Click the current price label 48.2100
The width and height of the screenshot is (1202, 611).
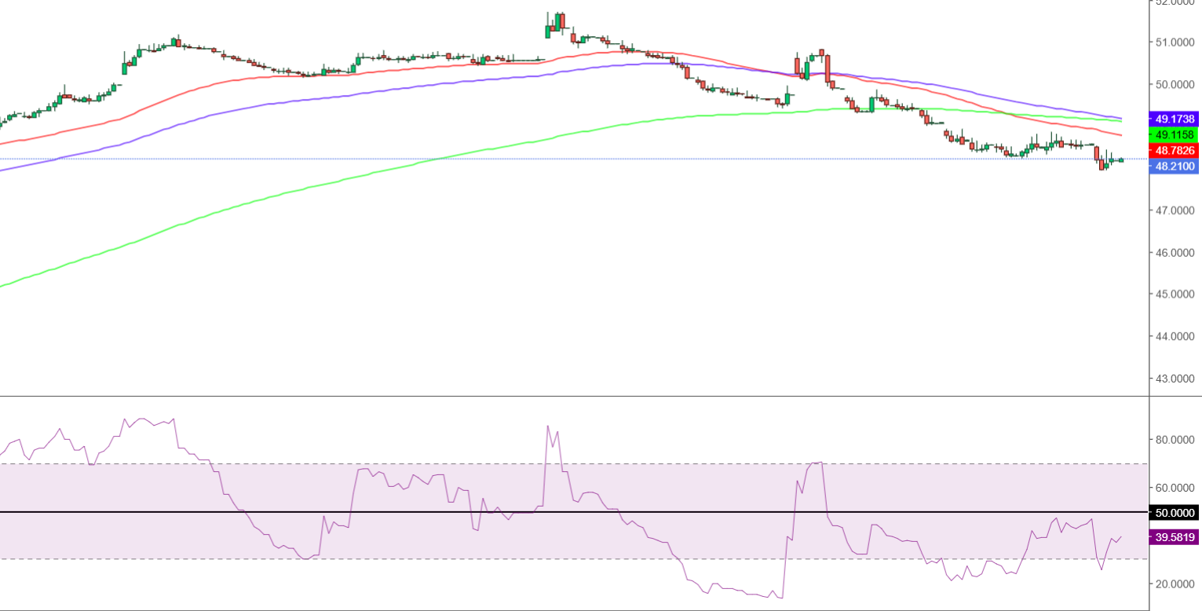coord(1173,166)
